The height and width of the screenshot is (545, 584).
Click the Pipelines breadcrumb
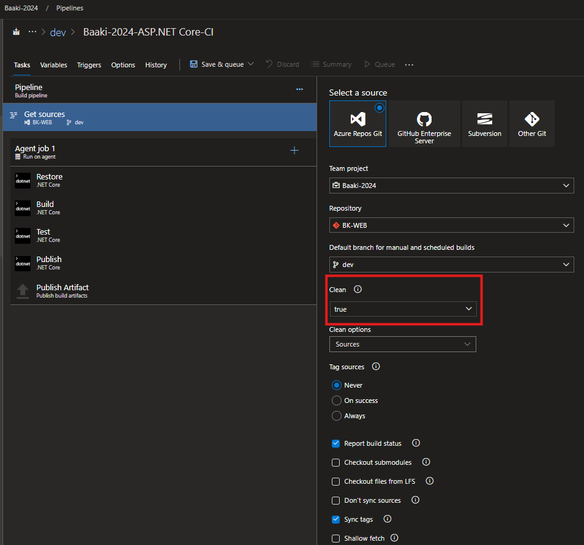70,8
